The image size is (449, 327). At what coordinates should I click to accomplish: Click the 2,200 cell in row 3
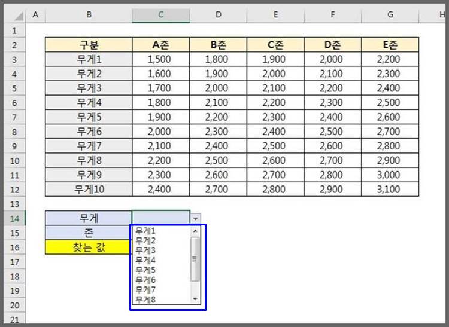click(390, 59)
